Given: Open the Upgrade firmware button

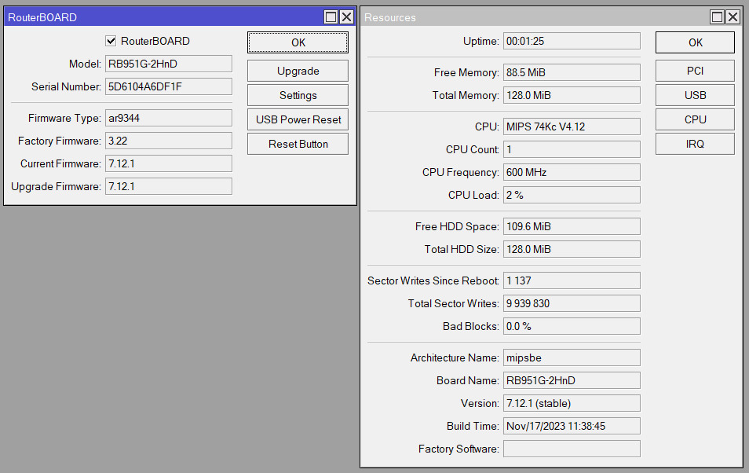Looking at the screenshot, I should (298, 71).
